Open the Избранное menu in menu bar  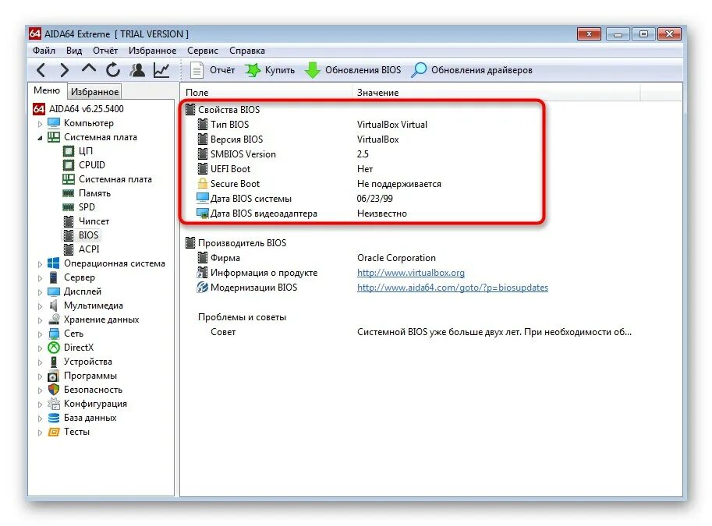(x=152, y=51)
